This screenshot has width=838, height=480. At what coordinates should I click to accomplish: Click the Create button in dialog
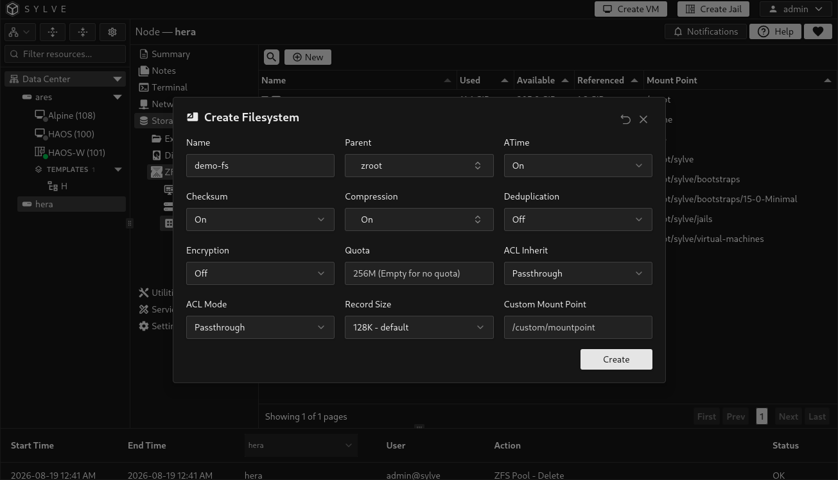tap(616, 359)
